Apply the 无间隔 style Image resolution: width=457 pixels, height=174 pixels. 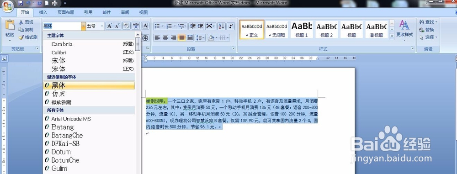pyautogui.click(x=276, y=29)
